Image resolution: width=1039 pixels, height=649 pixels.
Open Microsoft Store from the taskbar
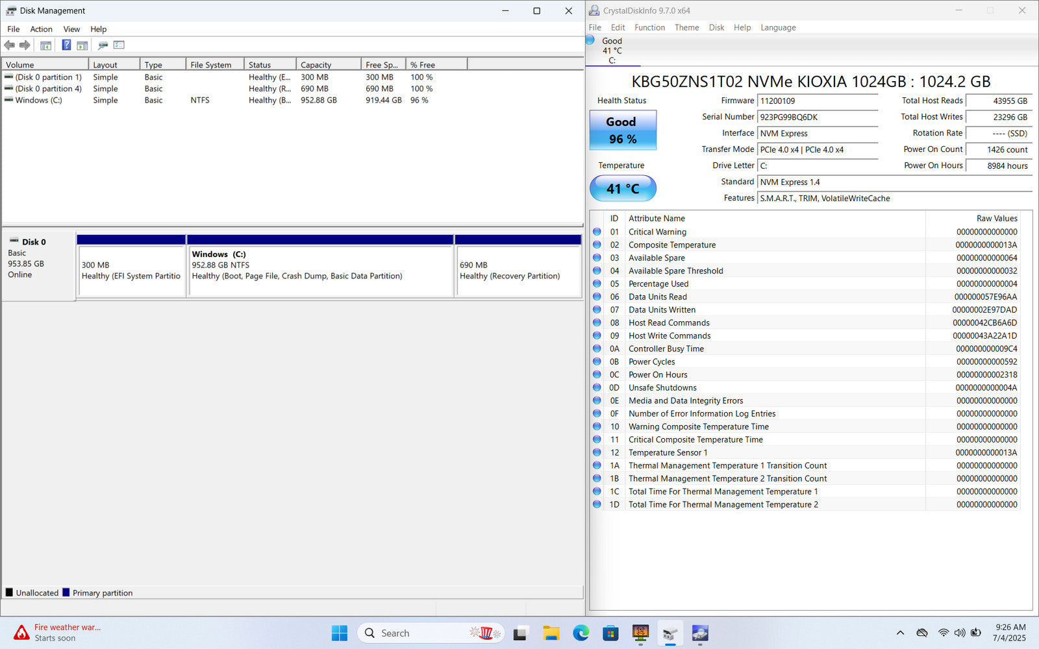(x=610, y=633)
